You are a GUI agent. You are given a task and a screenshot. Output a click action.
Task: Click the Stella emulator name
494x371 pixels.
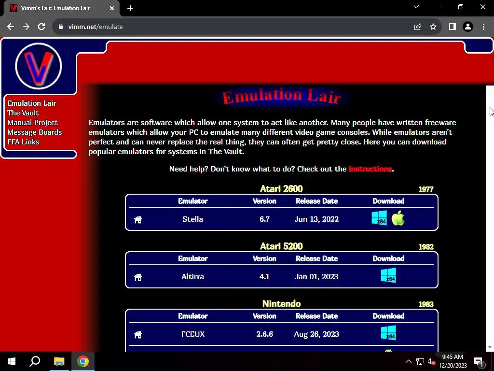[192, 219]
